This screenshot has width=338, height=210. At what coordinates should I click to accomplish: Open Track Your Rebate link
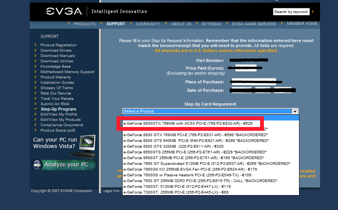pos(57,98)
